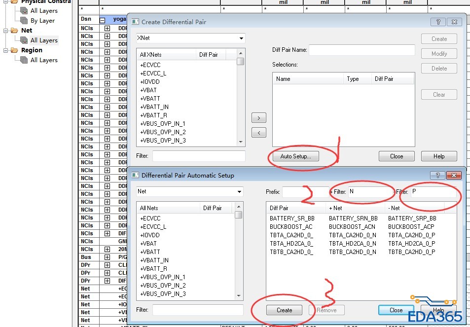Click the Net folder icon
This screenshot has height=327, width=470.
(14, 31)
